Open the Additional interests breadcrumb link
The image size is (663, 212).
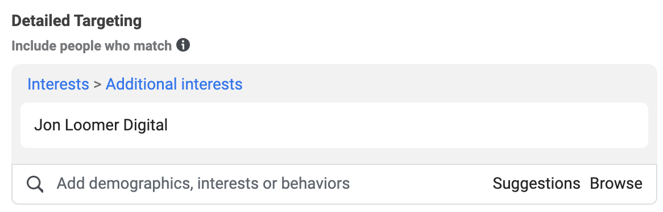coord(174,84)
